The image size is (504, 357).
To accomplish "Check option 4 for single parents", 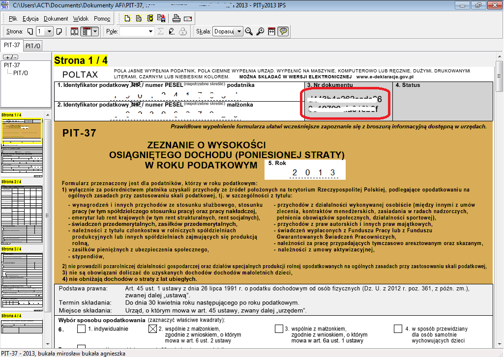I will pyautogui.click(x=397, y=329).
